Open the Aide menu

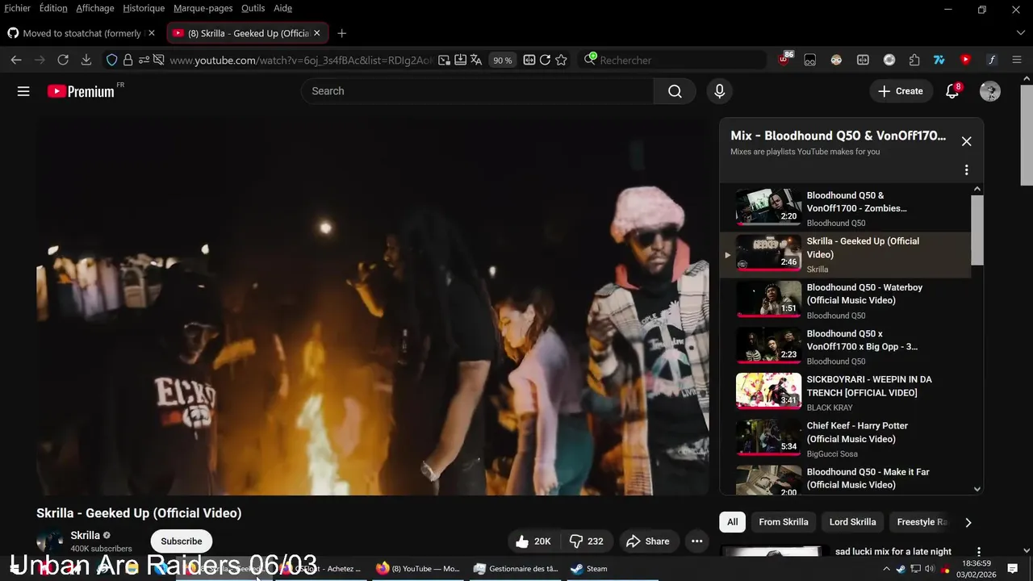coord(282,8)
